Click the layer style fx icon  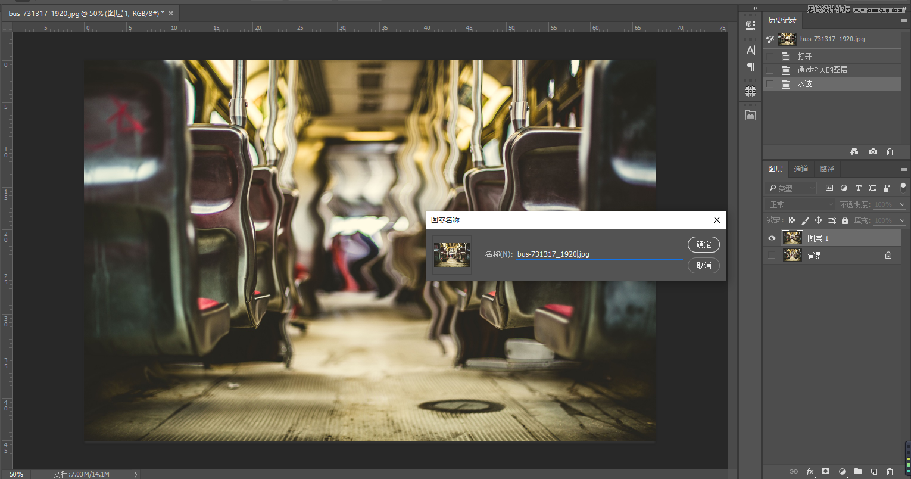click(x=810, y=471)
